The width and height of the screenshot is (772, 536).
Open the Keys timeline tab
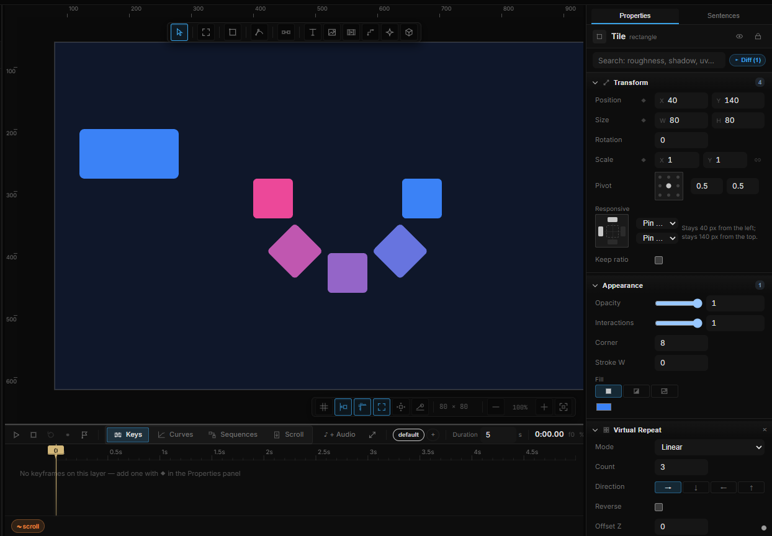(x=128, y=435)
